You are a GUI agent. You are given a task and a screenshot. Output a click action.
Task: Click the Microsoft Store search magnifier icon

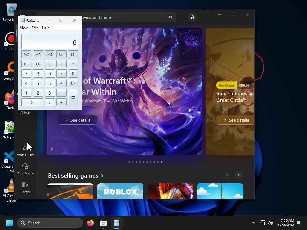[171, 17]
